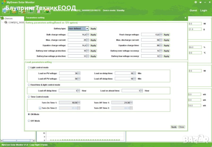Click the shirt skin icon in title bar
The height and width of the screenshot is (147, 212).
click(200, 2)
